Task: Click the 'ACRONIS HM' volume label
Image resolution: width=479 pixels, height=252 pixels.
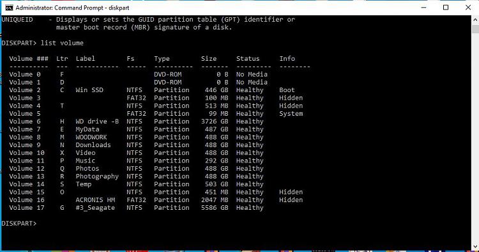Action: 95,200
